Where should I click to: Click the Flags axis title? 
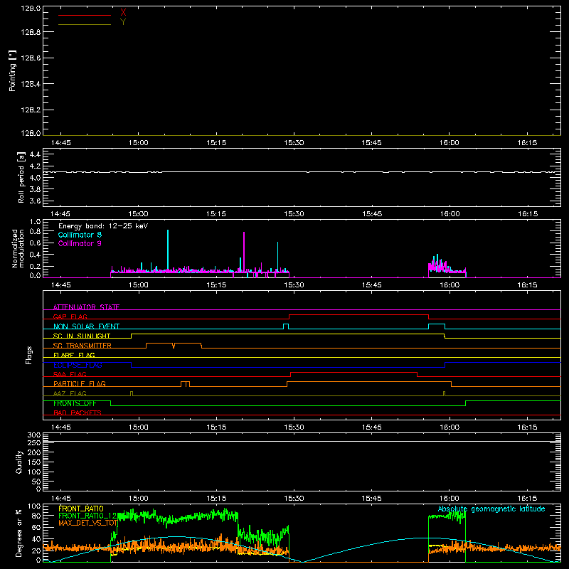coord(29,355)
